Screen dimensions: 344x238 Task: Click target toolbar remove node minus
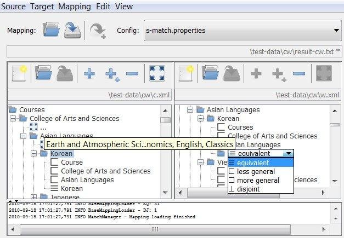299,74
